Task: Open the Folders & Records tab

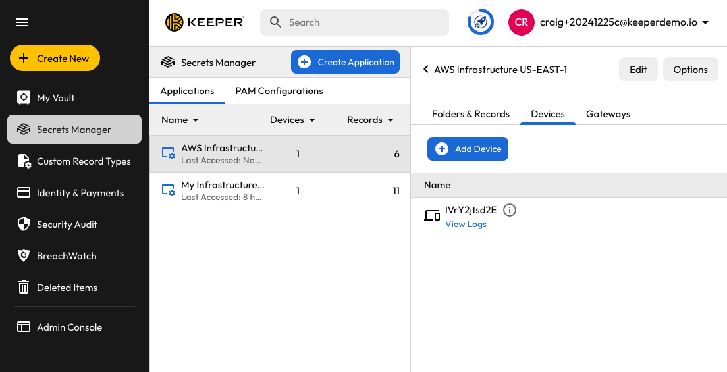Action: pos(470,114)
